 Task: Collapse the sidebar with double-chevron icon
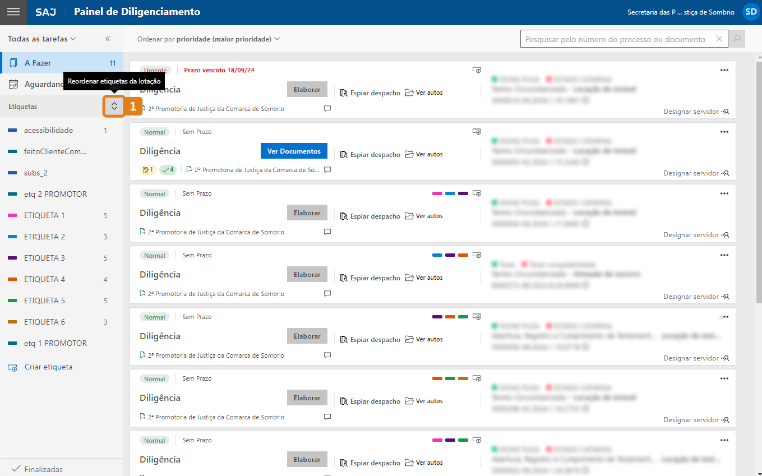(108, 39)
